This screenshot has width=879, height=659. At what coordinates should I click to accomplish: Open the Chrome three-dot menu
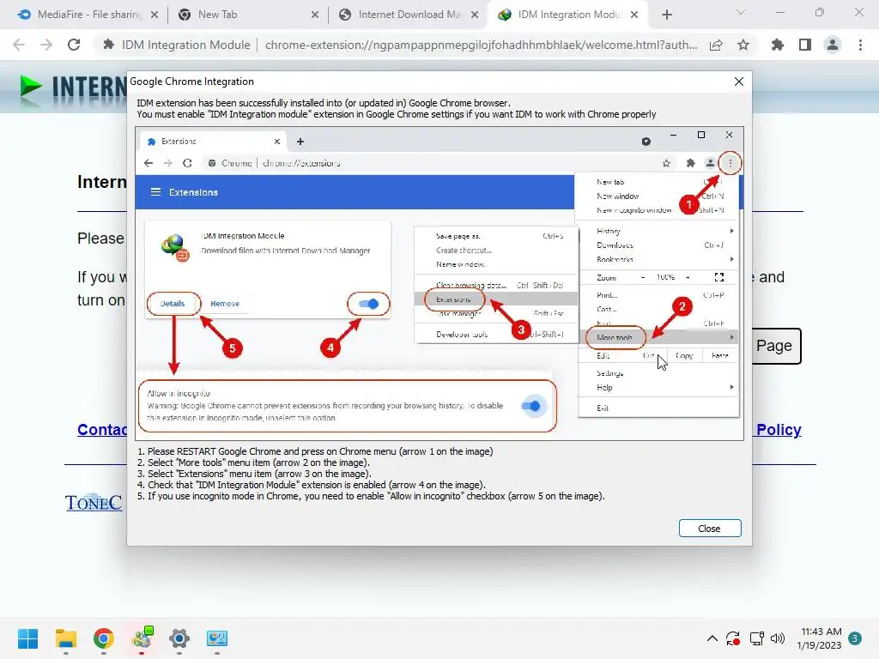860,45
